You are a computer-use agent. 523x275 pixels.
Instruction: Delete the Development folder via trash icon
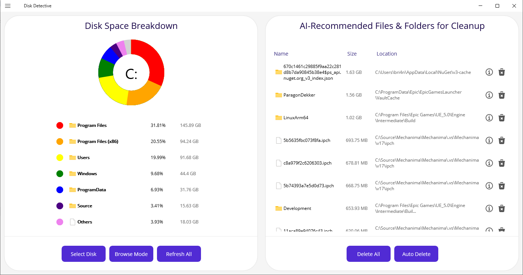pyautogui.click(x=502, y=208)
